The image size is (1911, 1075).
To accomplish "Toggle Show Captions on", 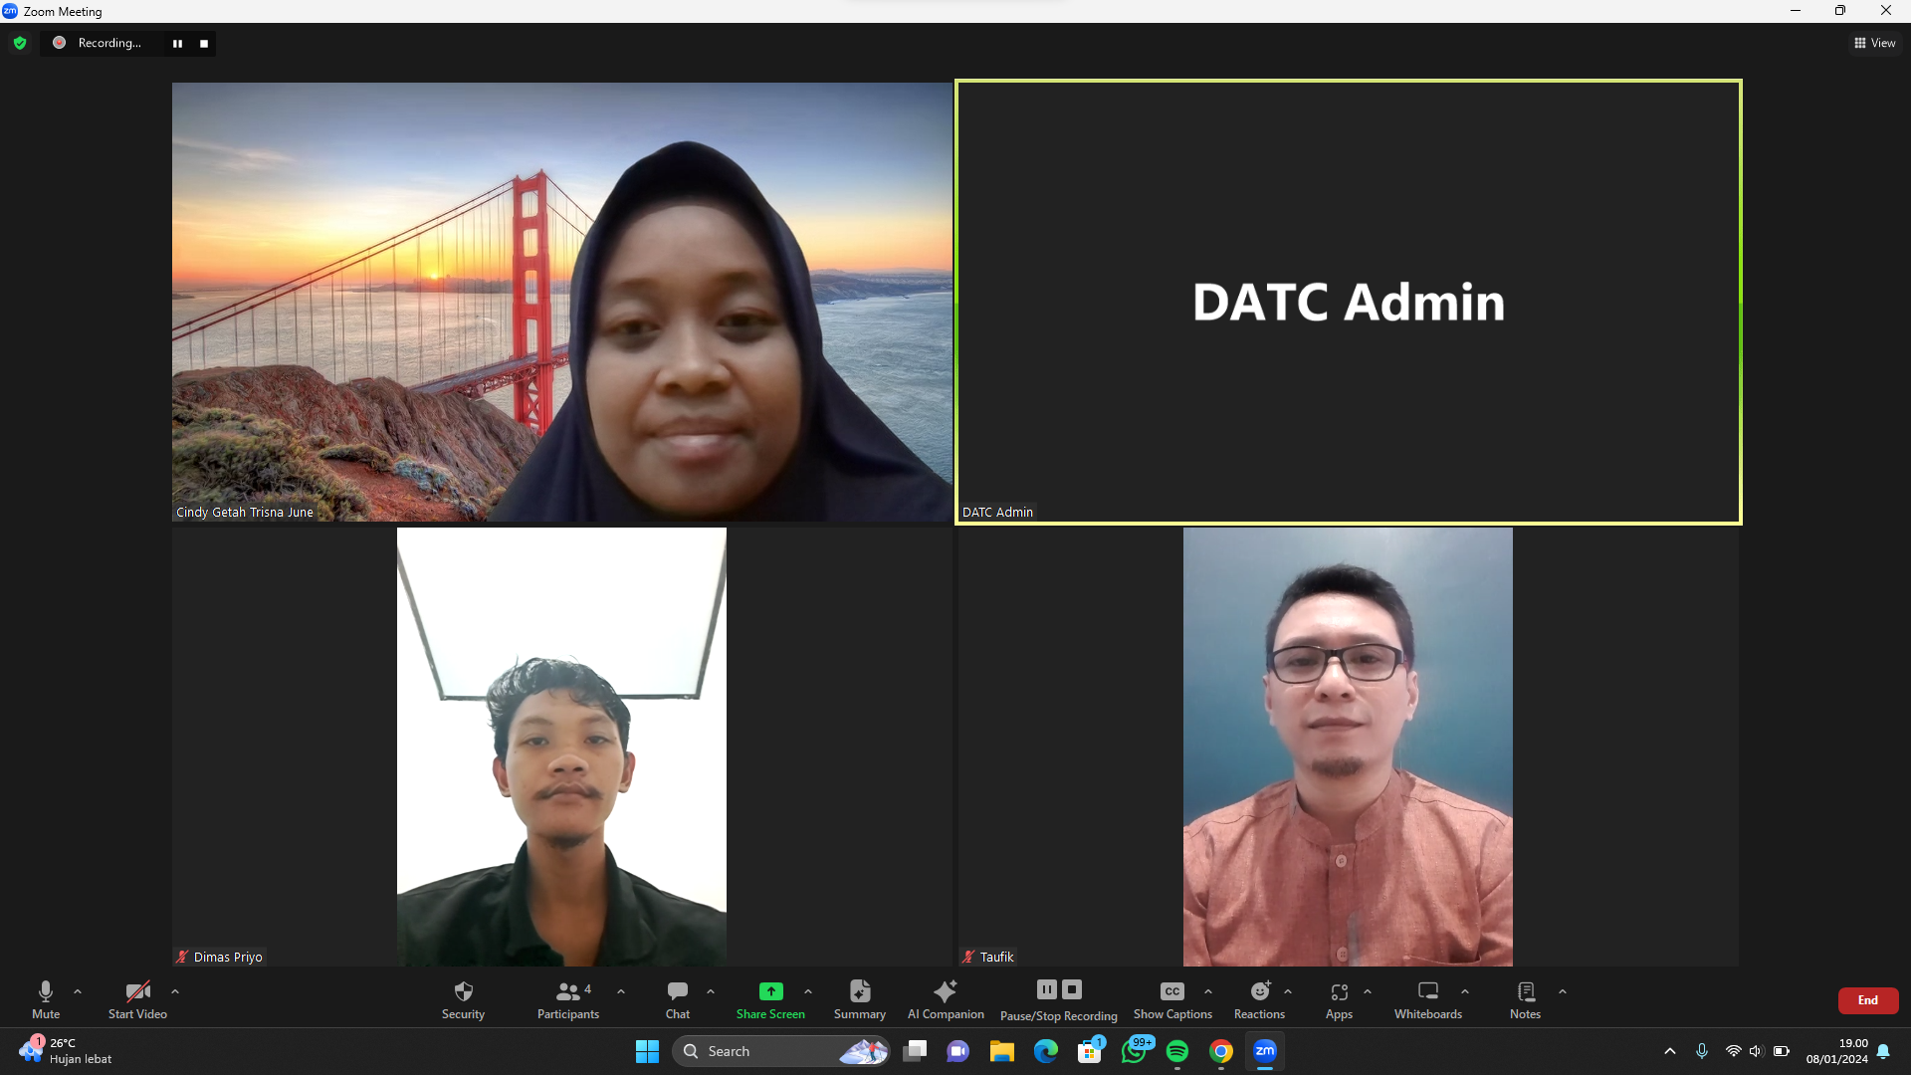I will 1172,999.
